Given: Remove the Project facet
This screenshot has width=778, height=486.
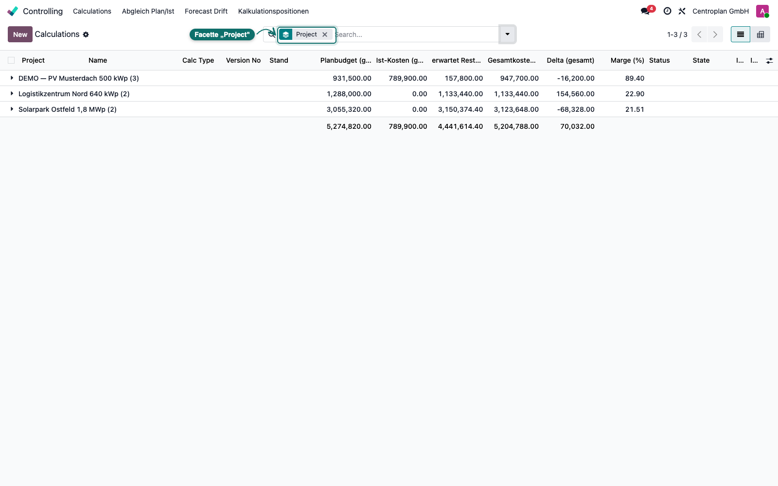Looking at the screenshot, I should [x=325, y=35].
